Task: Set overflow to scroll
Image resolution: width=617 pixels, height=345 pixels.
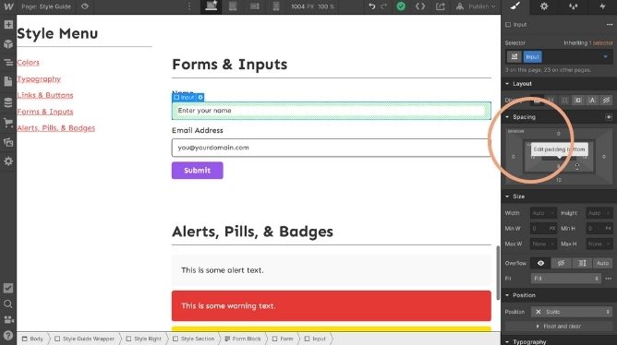Action: click(582, 263)
